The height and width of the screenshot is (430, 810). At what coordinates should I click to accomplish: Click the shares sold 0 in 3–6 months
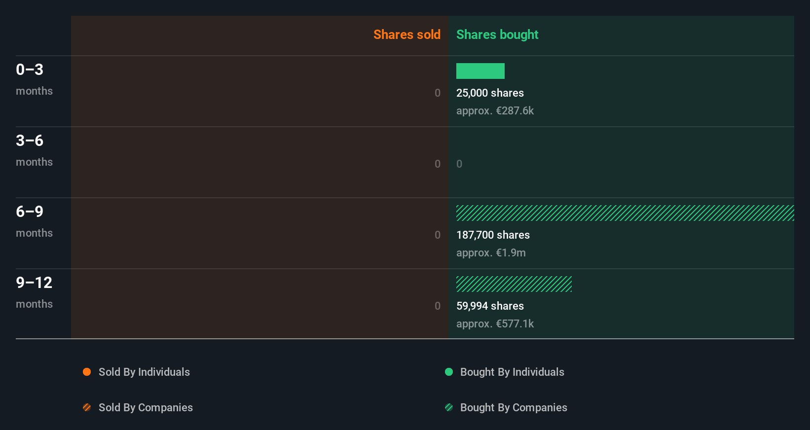pyautogui.click(x=438, y=164)
